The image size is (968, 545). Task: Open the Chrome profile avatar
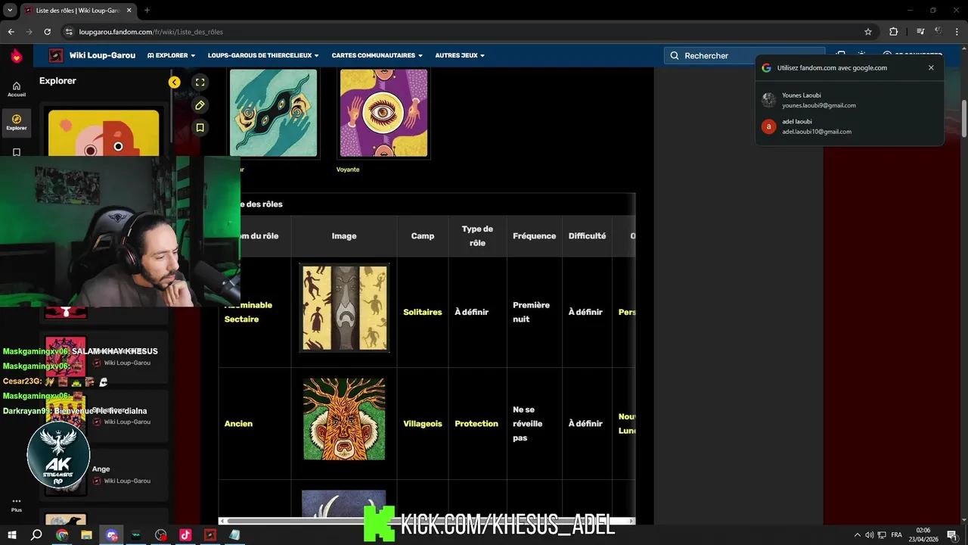[939, 32]
